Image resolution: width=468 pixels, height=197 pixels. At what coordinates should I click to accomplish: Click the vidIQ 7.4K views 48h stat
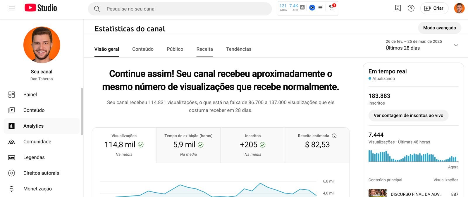pos(294,8)
